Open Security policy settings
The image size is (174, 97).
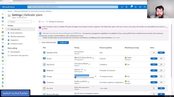(15, 52)
